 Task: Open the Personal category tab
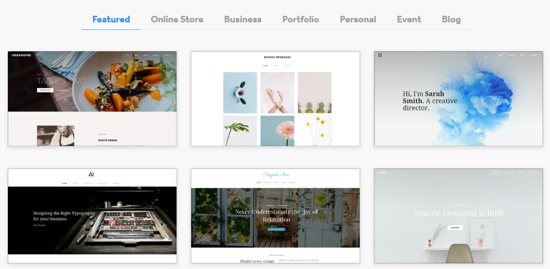click(358, 19)
